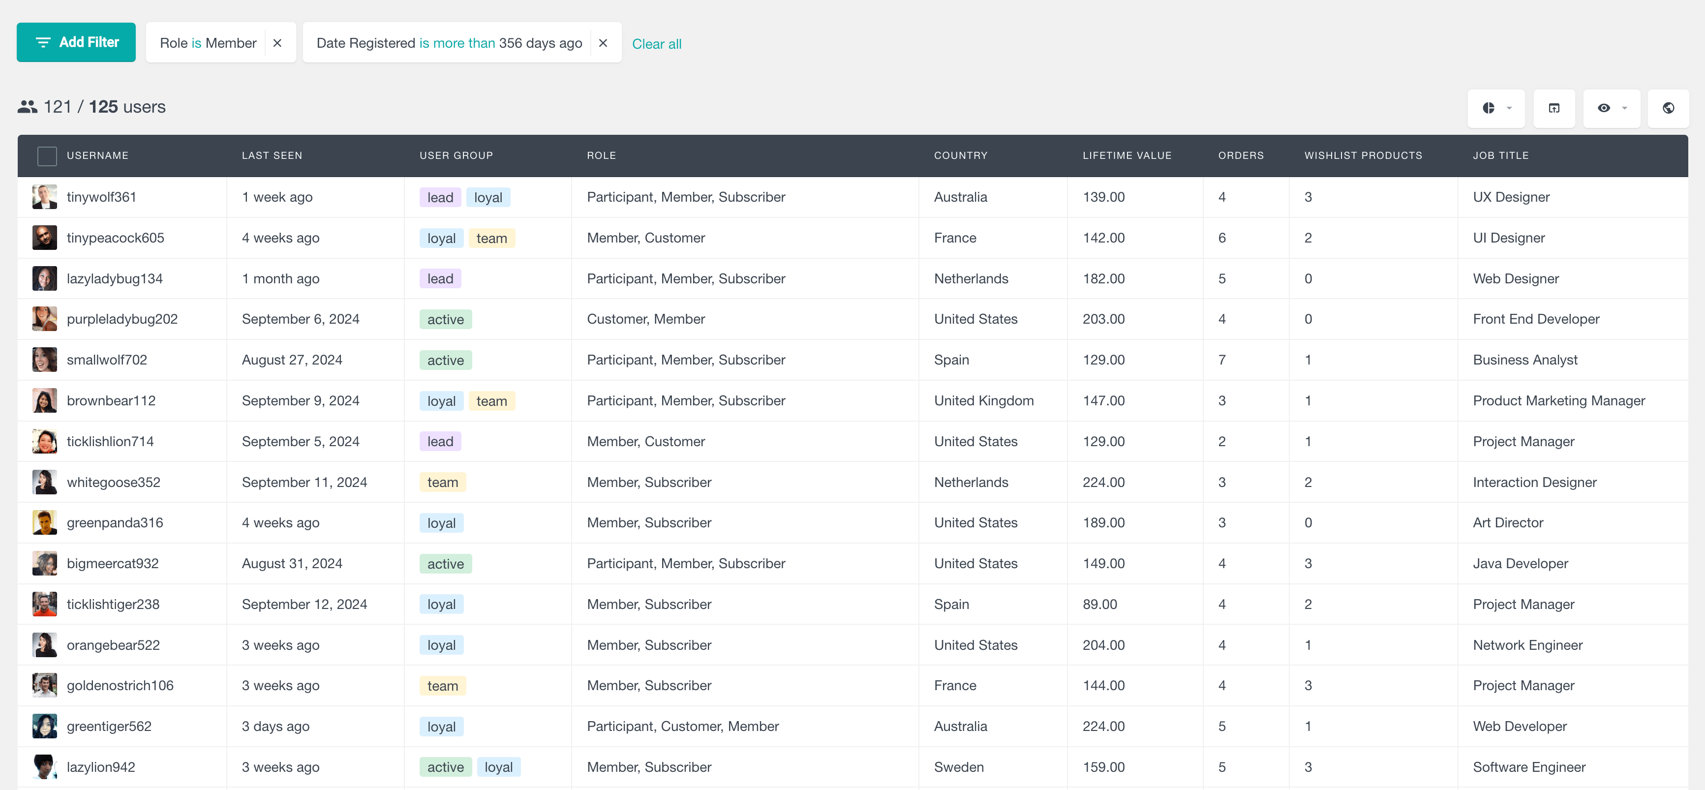The image size is (1705, 790).
Task: Click the Add Filter button
Action: (76, 42)
